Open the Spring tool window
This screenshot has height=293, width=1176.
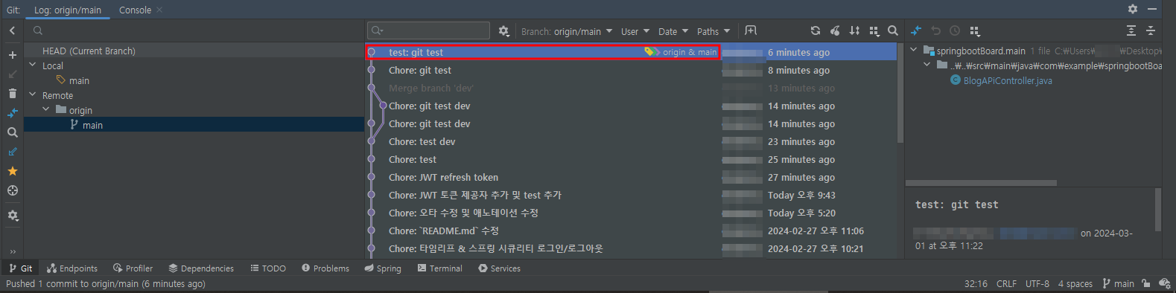point(383,268)
